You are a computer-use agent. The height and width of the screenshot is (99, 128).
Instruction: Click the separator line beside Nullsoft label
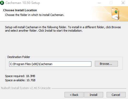pyautogui.click(x=89, y=88)
